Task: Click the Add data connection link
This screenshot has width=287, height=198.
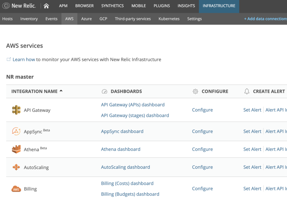Action: coord(265,19)
